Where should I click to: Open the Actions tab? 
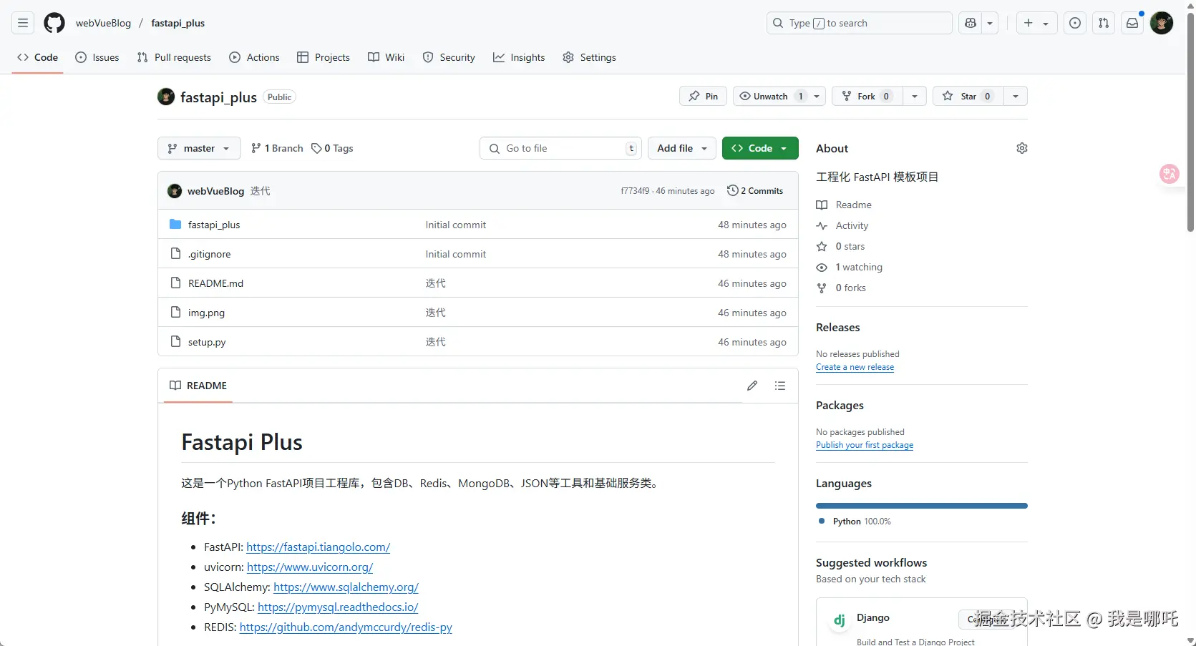point(254,57)
